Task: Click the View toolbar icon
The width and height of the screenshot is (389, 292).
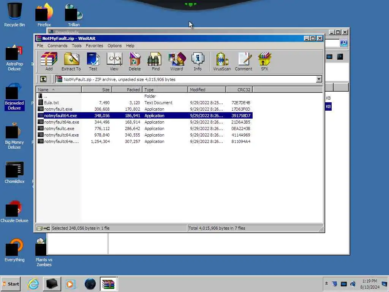Action: (x=114, y=62)
